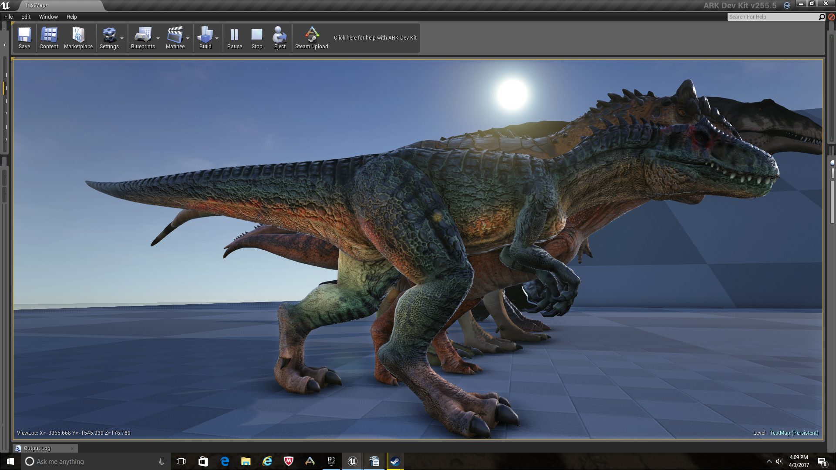Pause the running simulation
Image resolution: width=836 pixels, height=470 pixels.
click(x=234, y=38)
